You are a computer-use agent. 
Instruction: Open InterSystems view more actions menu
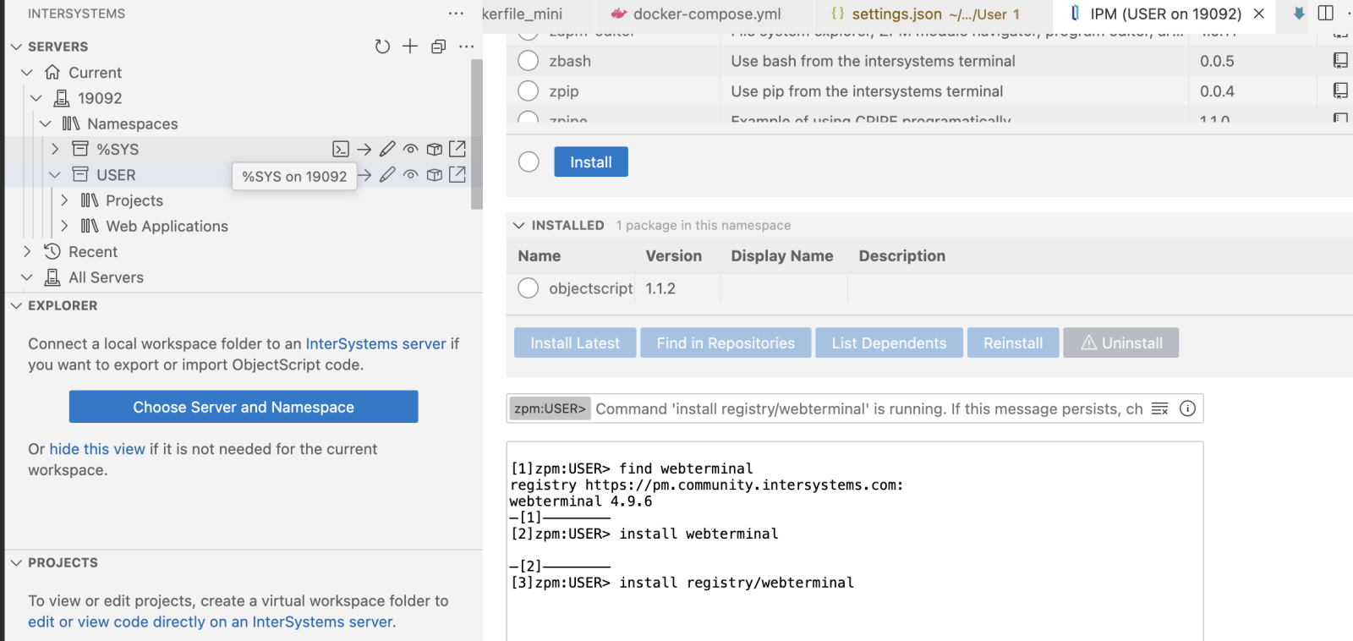pyautogui.click(x=456, y=14)
